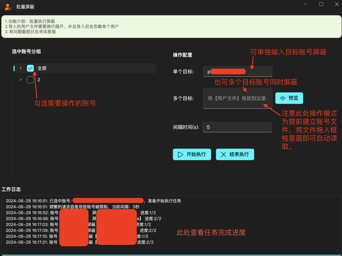Select the 全部 tree row label
Viewport: 342px width, 256px height.
click(42, 68)
